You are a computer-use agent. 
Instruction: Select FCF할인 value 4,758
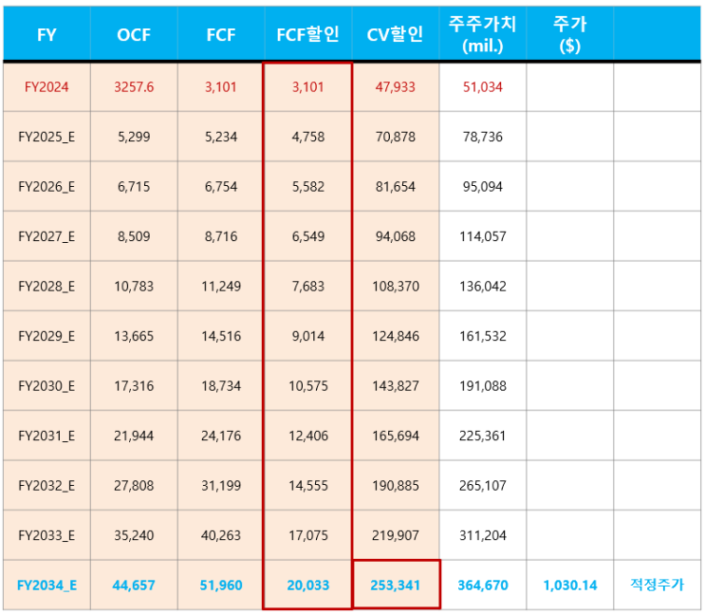point(308,137)
